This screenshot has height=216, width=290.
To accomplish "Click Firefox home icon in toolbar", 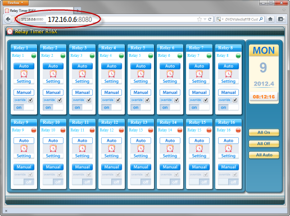I will pyautogui.click(x=270, y=19).
